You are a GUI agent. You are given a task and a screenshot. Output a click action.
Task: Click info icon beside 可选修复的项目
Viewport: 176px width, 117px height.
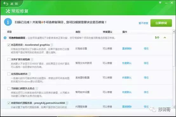coord(5,38)
